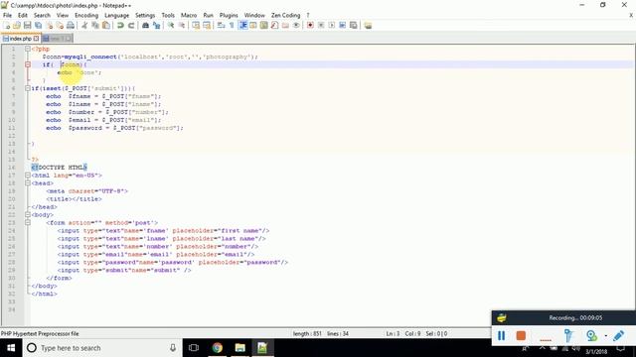Open Google Chrome from the taskbar

(x=218, y=348)
